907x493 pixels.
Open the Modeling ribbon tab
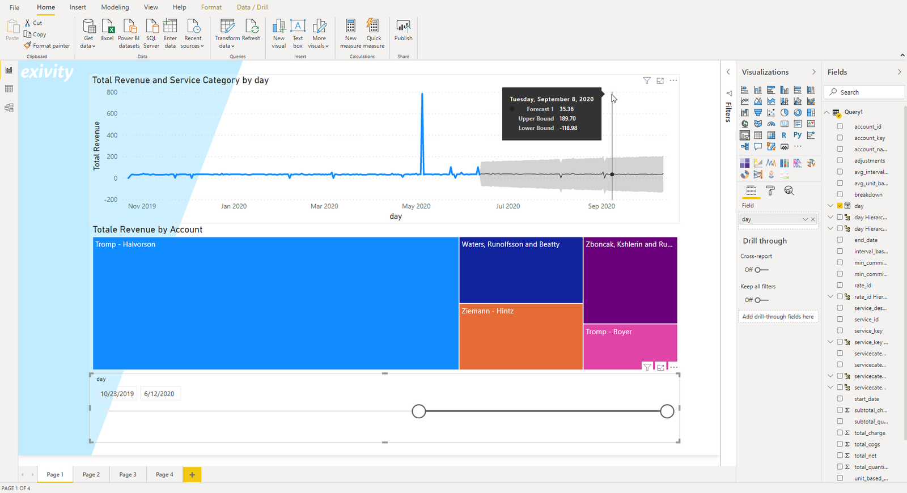(115, 7)
